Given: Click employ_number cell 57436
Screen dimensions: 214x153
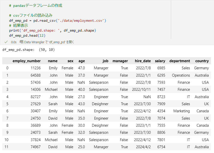Looking at the screenshot, I should pyautogui.click(x=36, y=82).
